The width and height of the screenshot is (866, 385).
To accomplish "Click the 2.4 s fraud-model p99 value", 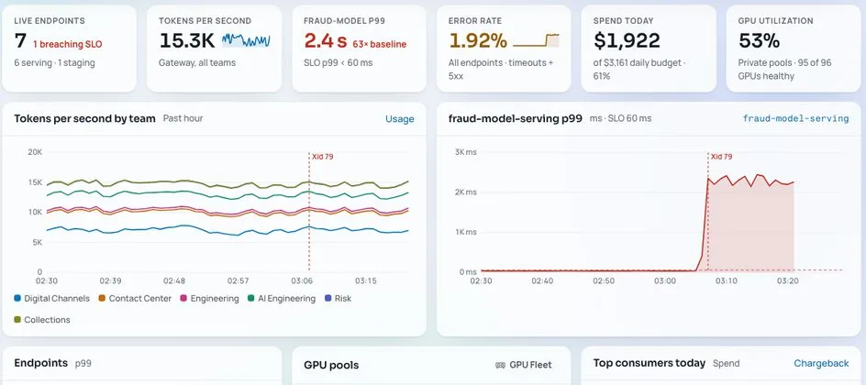I will [326, 40].
